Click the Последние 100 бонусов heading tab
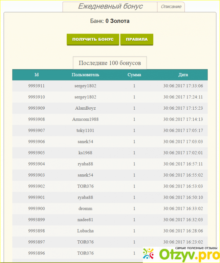 110,63
